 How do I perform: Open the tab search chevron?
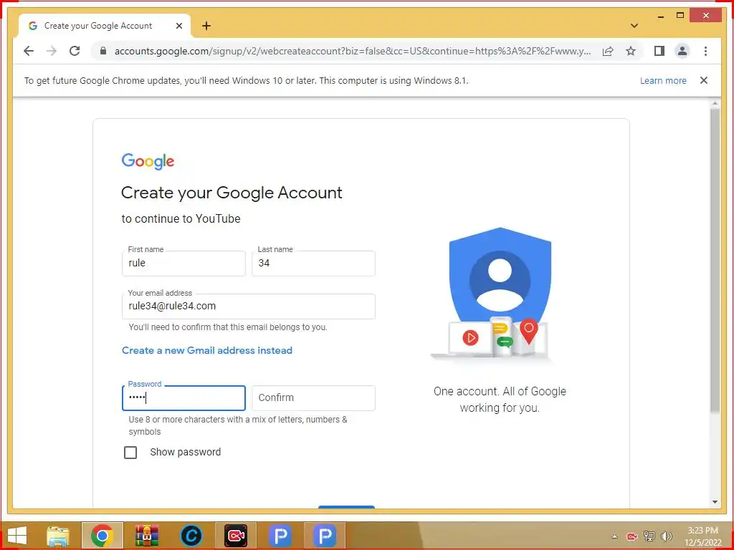pos(634,26)
